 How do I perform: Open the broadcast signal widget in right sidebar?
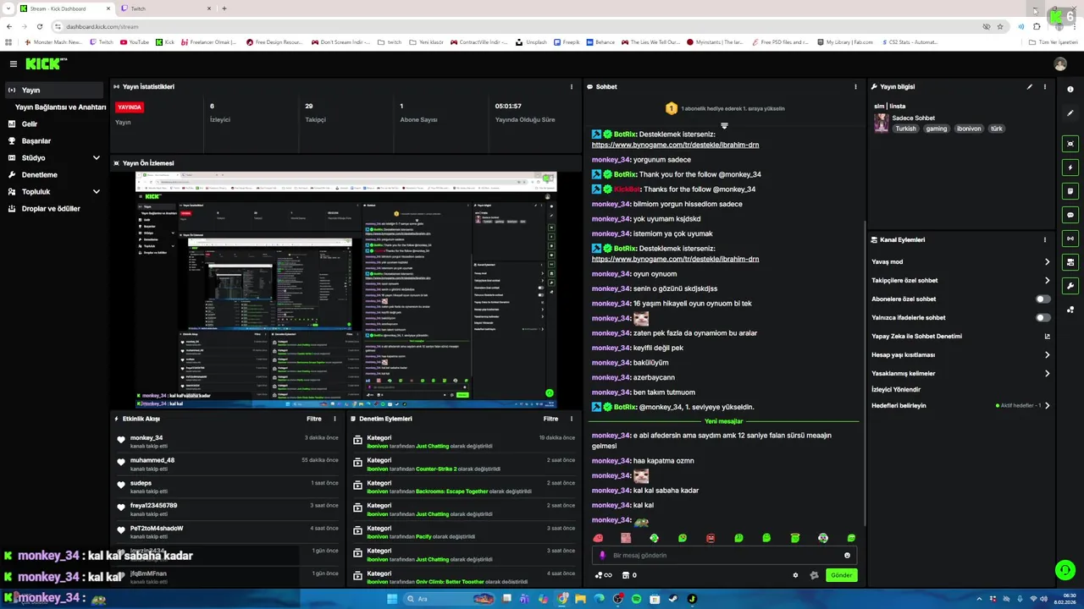(x=1070, y=239)
